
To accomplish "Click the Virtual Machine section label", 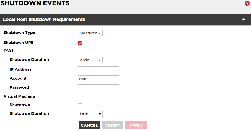I will pyautogui.click(x=19, y=96).
